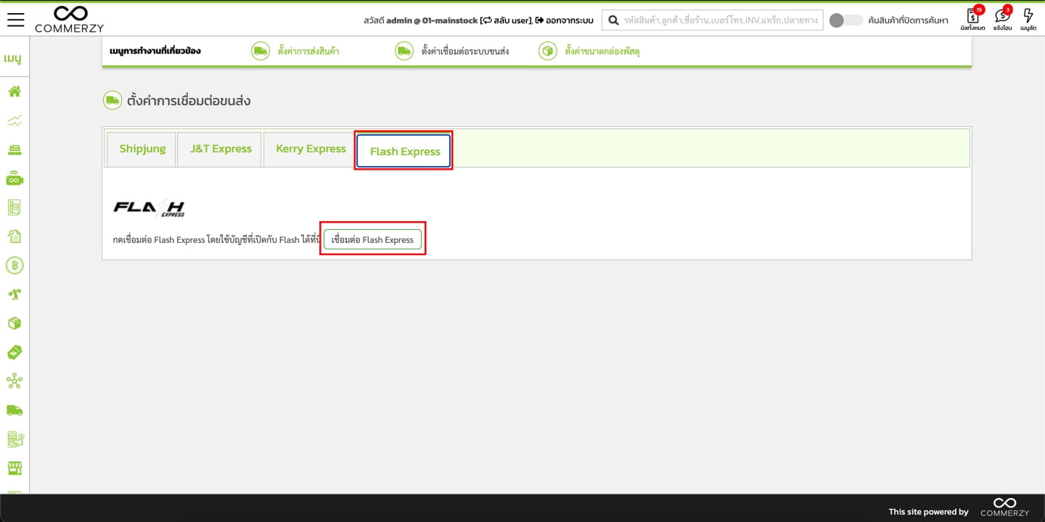This screenshot has width=1045, height=522.
Task: Select the Flash Express tab
Action: pos(404,151)
